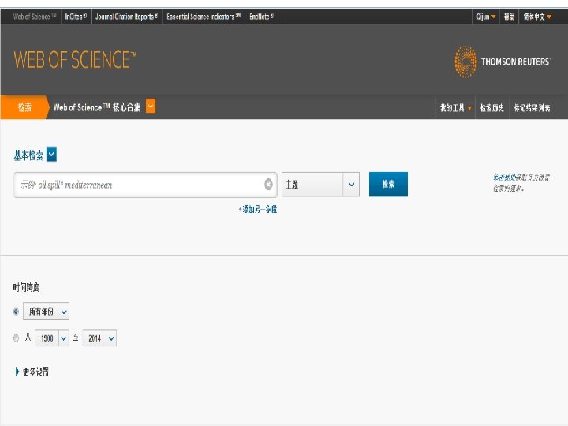
Task: Select the 从 year range radio button
Action: click(16, 338)
